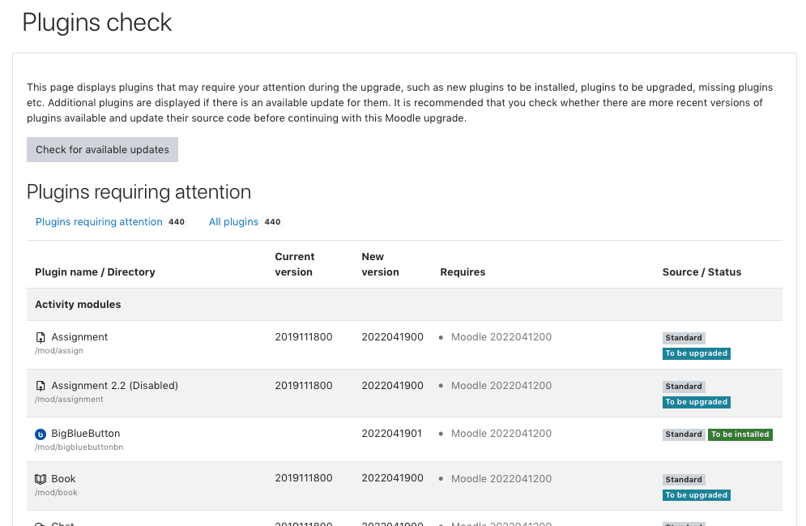Click the To be upgraded badge for Book

click(697, 494)
